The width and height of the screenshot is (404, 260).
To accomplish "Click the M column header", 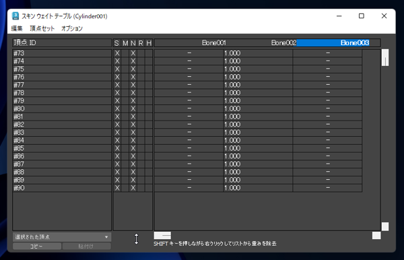I will pyautogui.click(x=125, y=43).
